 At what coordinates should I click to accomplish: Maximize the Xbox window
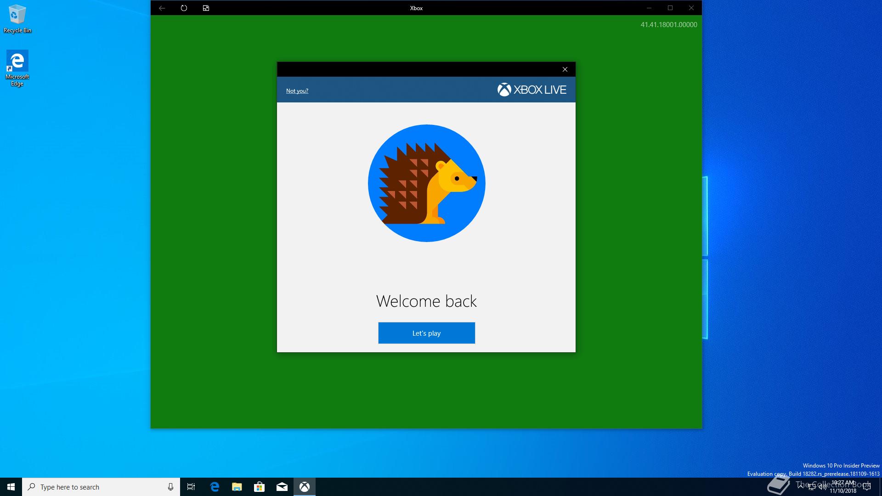pyautogui.click(x=670, y=8)
